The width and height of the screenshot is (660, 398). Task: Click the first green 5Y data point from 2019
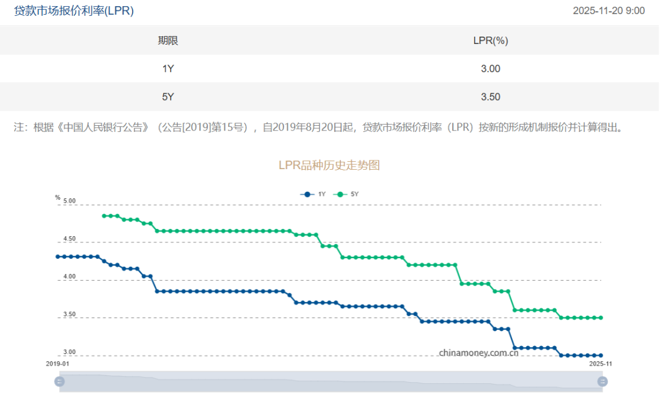click(x=104, y=215)
